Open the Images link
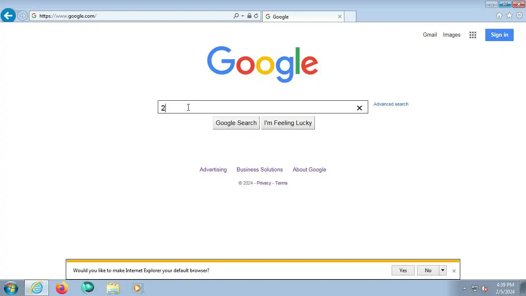 (x=452, y=35)
